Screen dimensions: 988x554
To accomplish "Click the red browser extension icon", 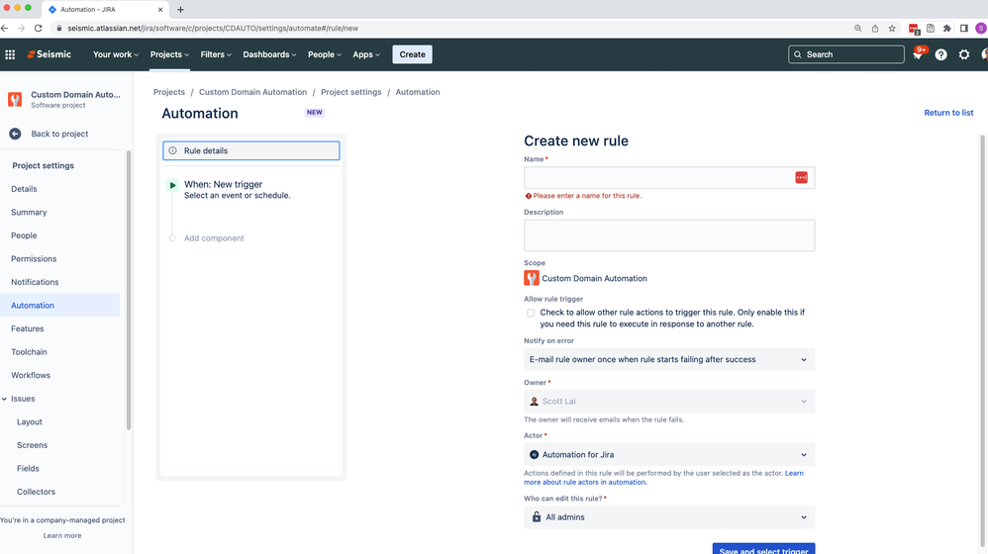I will click(914, 29).
